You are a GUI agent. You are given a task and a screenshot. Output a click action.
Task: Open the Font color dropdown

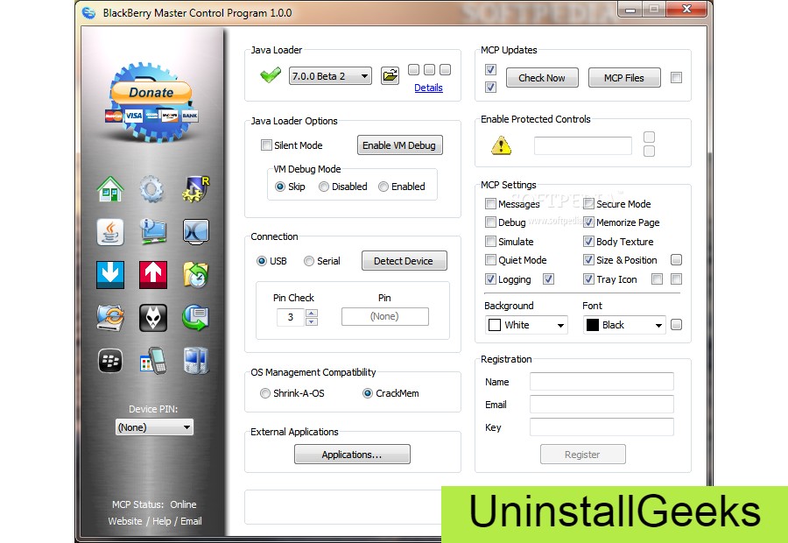click(x=624, y=325)
